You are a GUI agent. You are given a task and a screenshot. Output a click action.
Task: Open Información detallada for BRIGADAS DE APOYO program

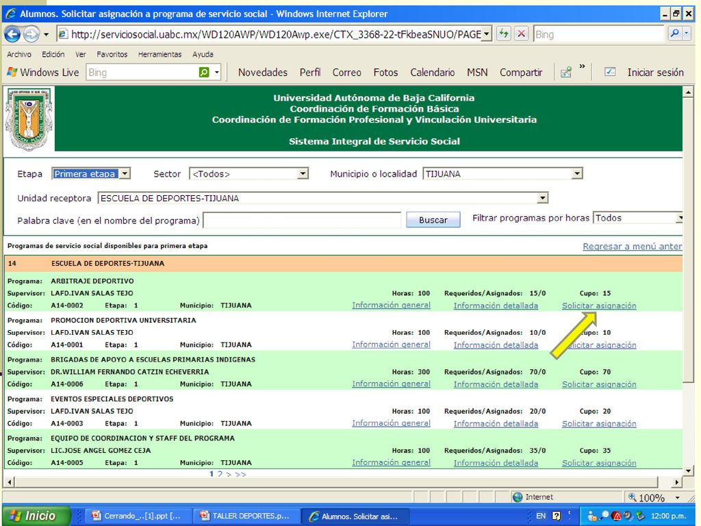click(496, 384)
